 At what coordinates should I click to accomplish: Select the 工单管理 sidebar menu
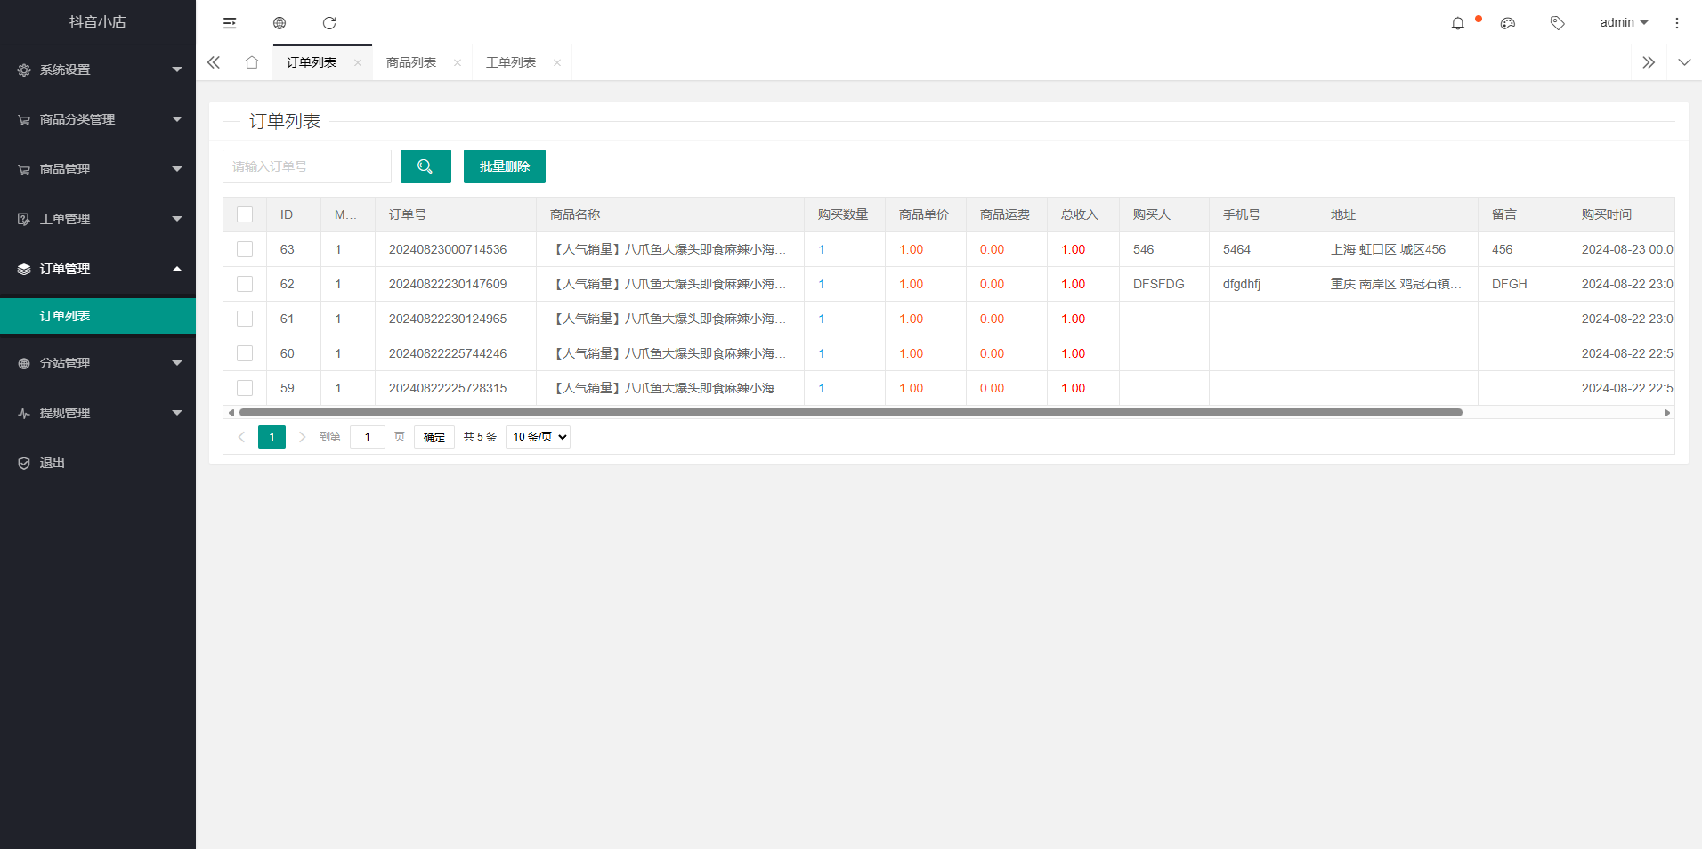tap(98, 218)
